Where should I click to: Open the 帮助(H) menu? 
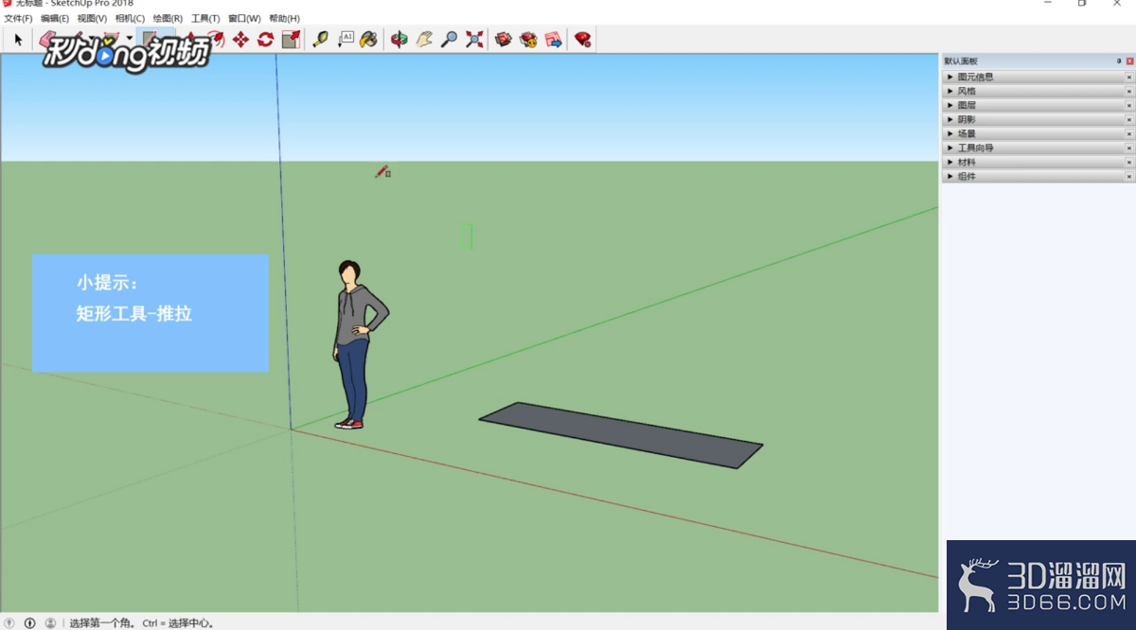click(x=284, y=19)
